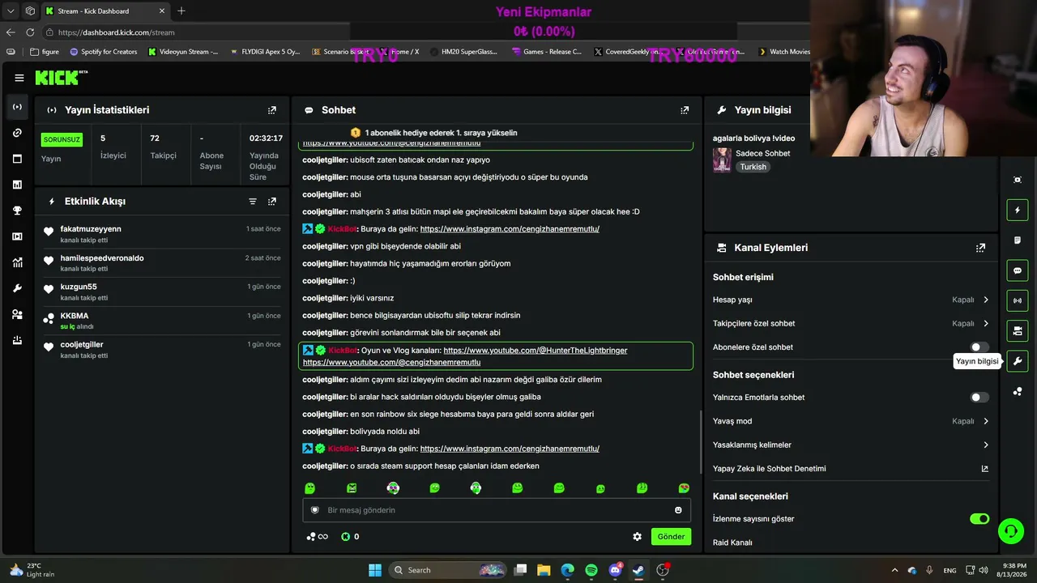Open Spotify from the taskbar
Image resolution: width=1037 pixels, height=583 pixels.
click(591, 570)
